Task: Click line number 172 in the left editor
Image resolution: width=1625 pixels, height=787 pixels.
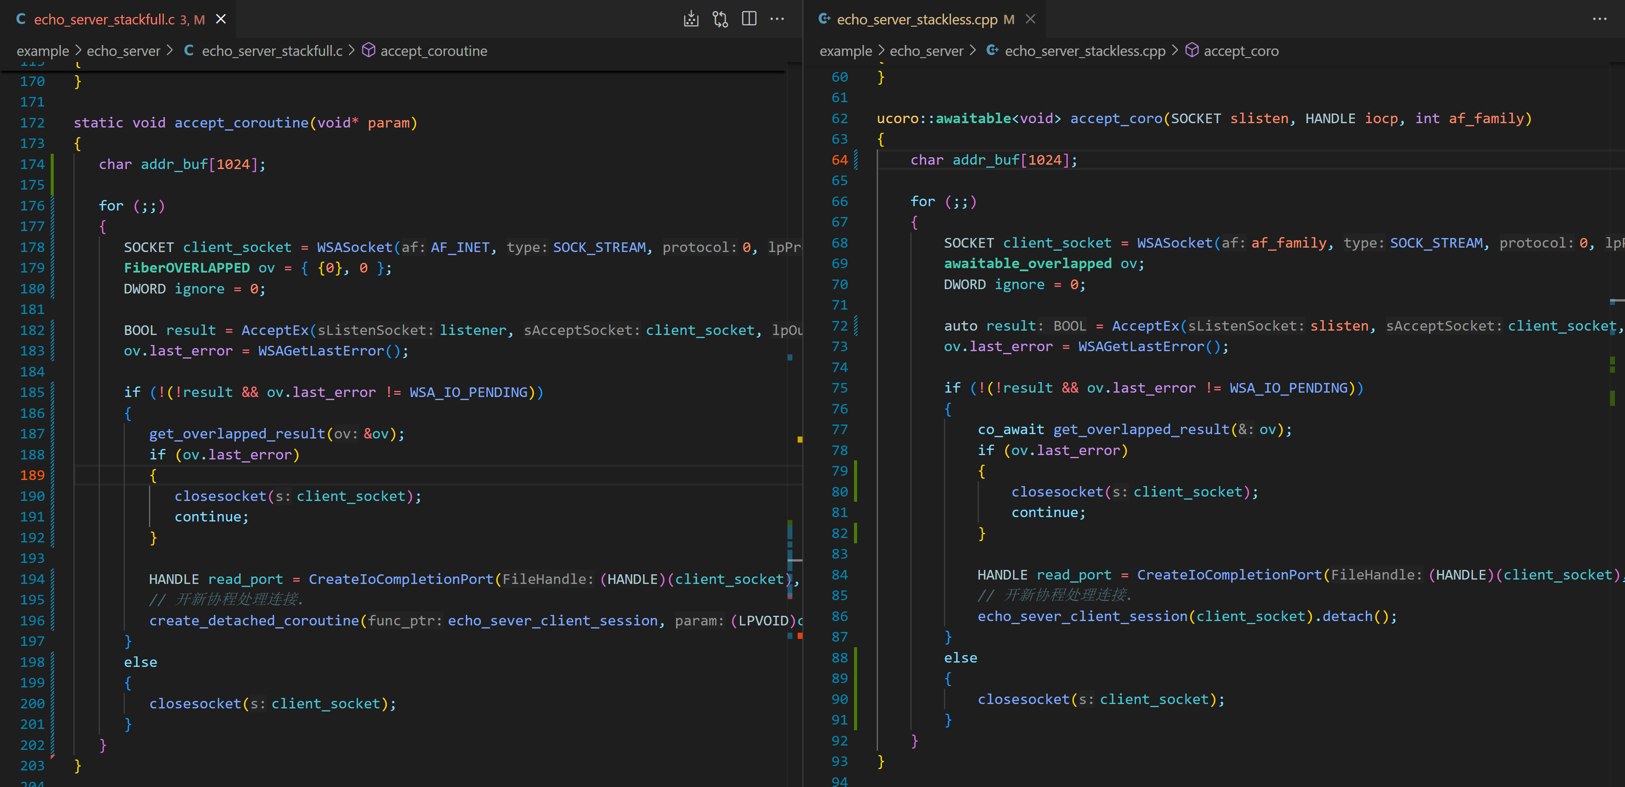Action: coord(32,123)
